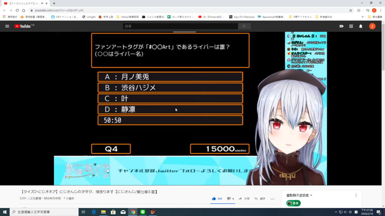Open the 應用程式 apps bookmark
The image size is (385, 216).
pyautogui.click(x=10, y=17)
